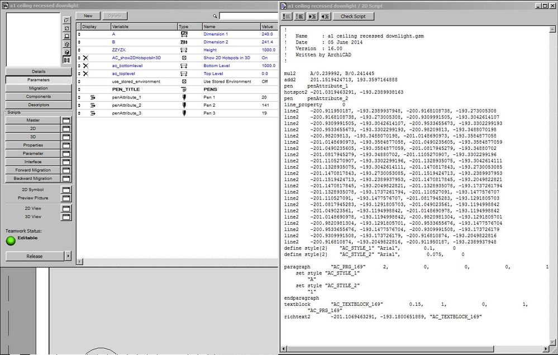Click horizontal scrollbar in script editor

390,349
